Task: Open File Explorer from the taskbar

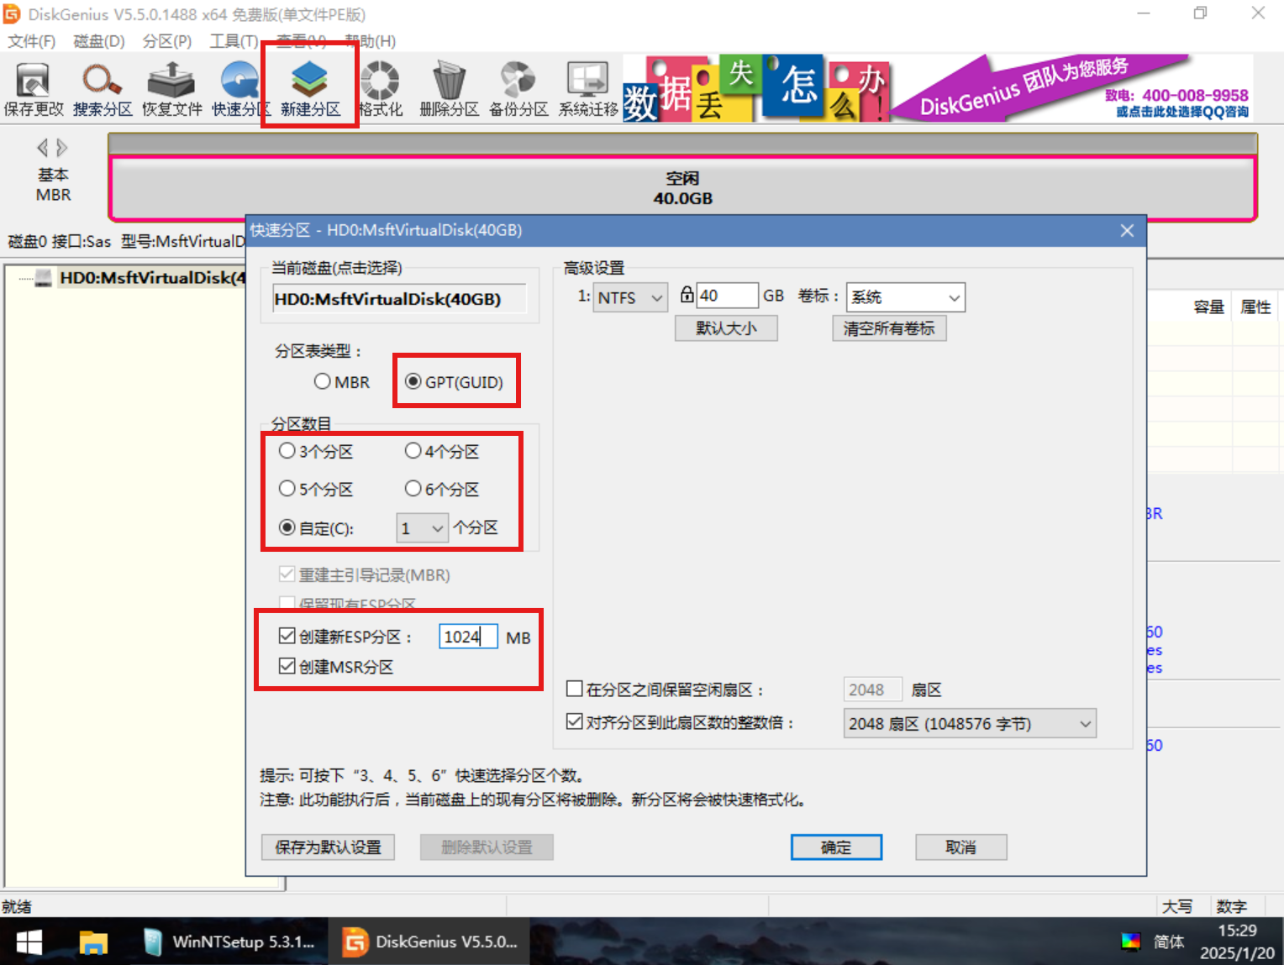Action: click(93, 942)
